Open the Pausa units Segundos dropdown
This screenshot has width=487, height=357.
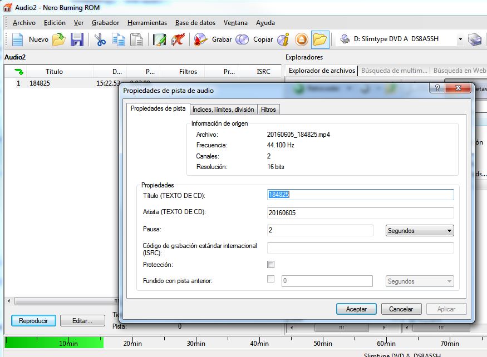[x=420, y=231]
